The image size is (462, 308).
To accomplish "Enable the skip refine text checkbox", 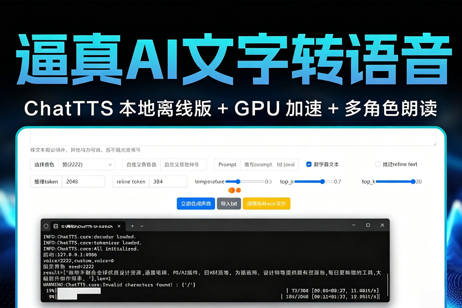I will pyautogui.click(x=378, y=164).
